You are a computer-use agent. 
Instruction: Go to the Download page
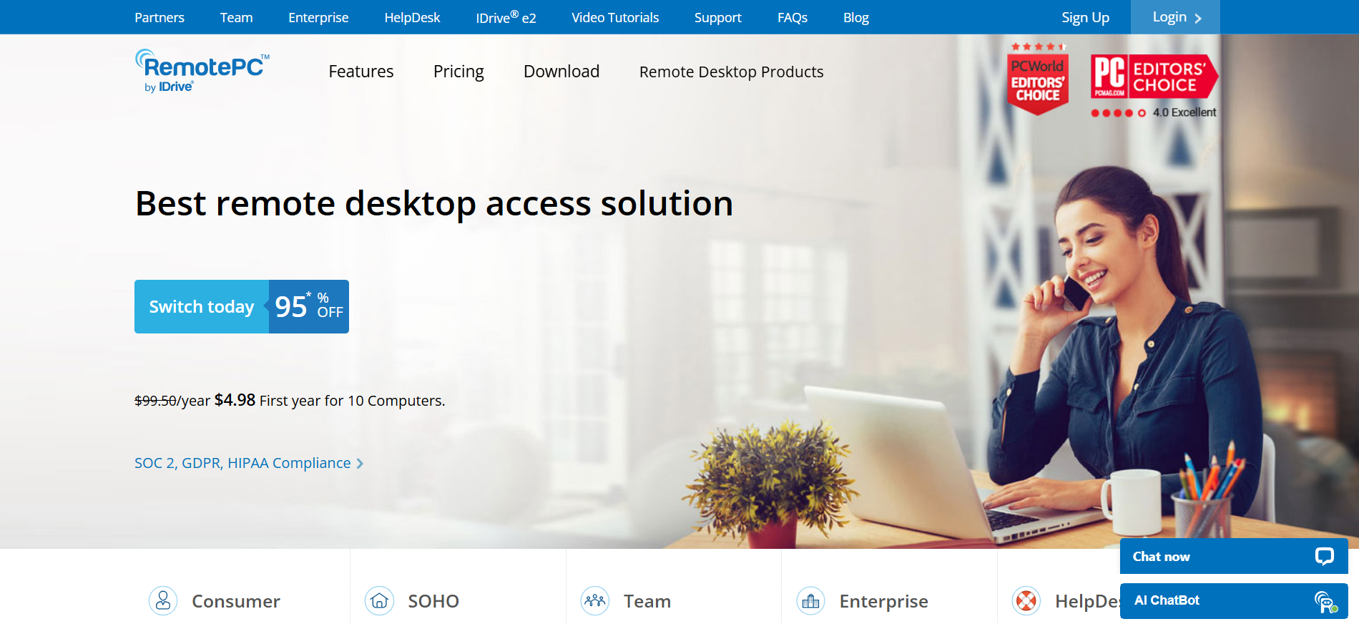pos(561,72)
